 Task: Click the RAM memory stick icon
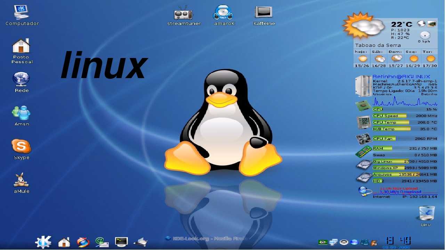click(x=364, y=152)
